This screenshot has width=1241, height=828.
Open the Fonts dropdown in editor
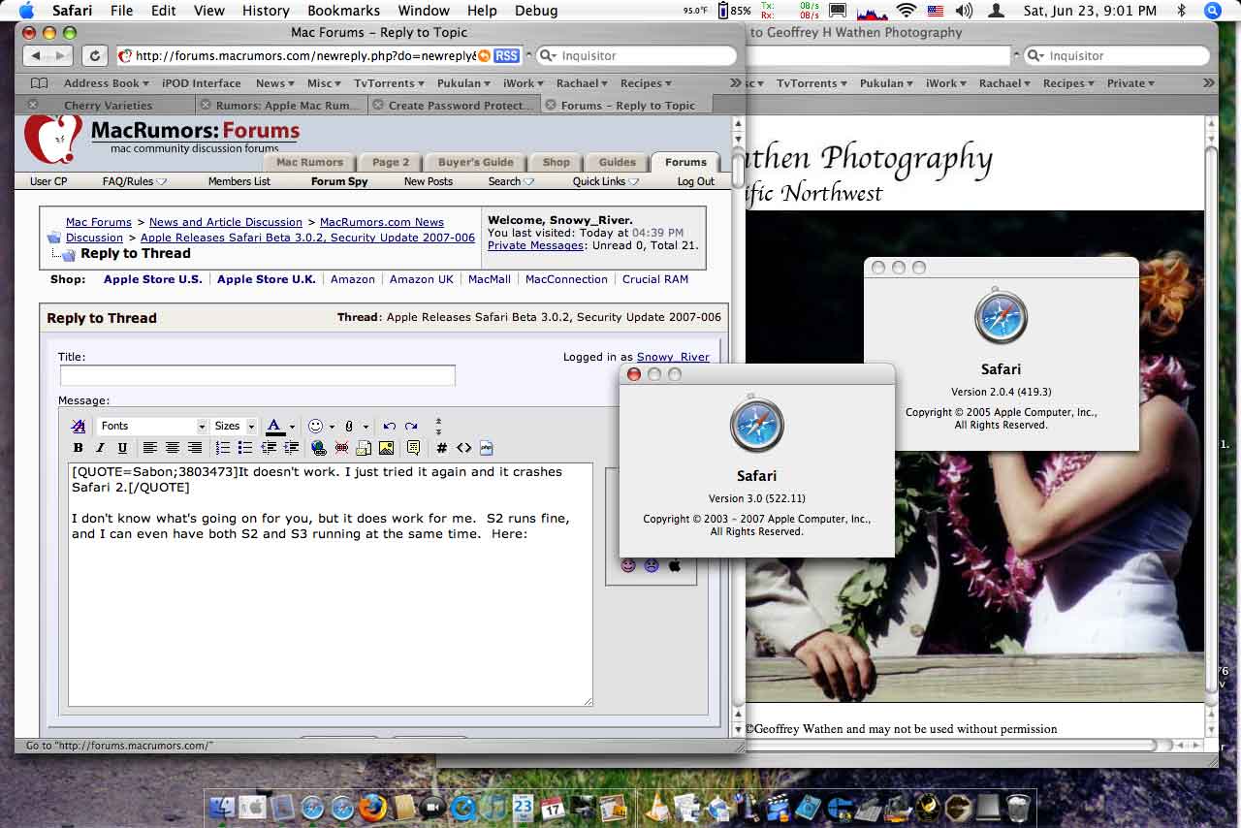153,426
